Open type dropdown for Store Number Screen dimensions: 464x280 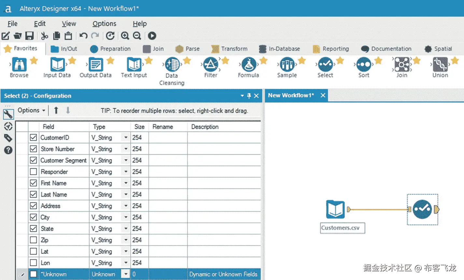tap(126, 149)
